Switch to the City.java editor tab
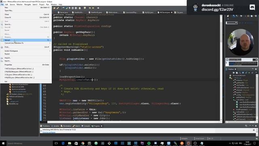 pos(179,13)
